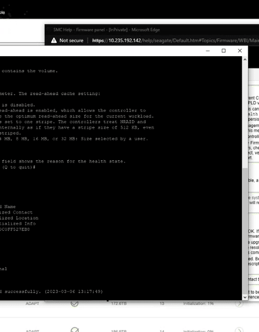The image size is (259, 332).
Task: Click the "is disabled." terminal line
Action: (18, 105)
